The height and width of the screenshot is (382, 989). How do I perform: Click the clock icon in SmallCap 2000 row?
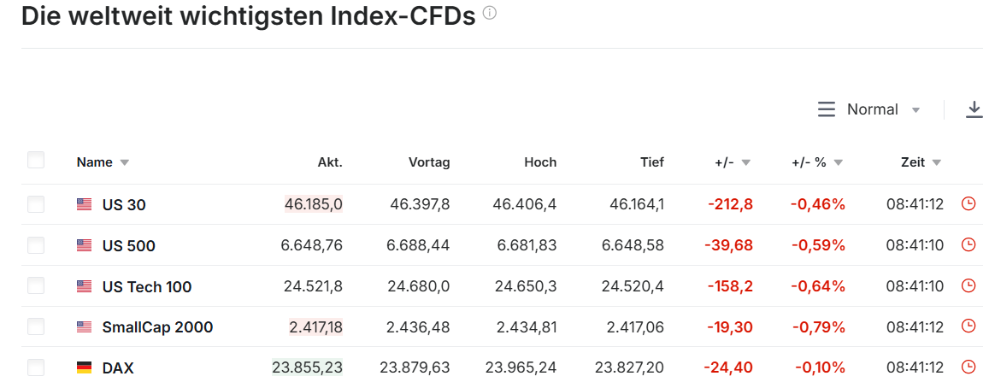pyautogui.click(x=968, y=326)
